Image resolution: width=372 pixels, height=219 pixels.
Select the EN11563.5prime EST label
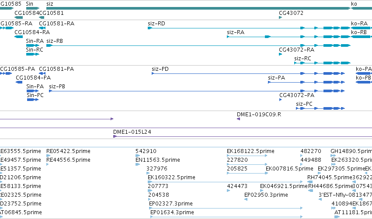click(x=158, y=160)
